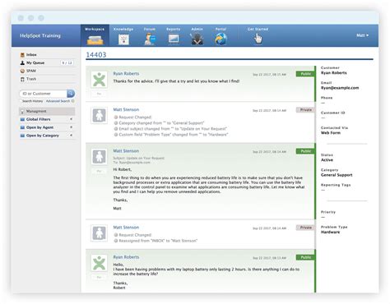Viewport: 390px width, 304px height.
Task: Click Matt Stenson avatar on 'Reassigned from INBOX' note
Action: click(x=99, y=233)
